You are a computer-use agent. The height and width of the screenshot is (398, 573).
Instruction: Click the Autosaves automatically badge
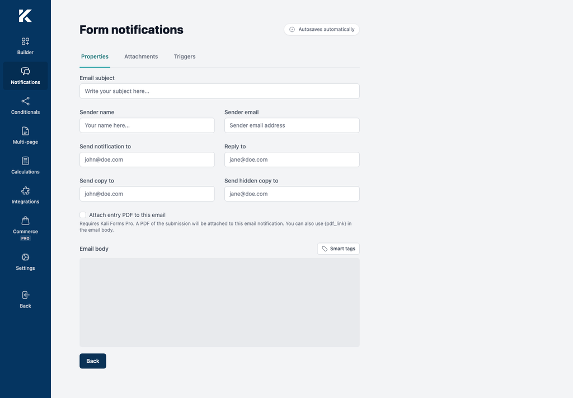[x=322, y=29]
